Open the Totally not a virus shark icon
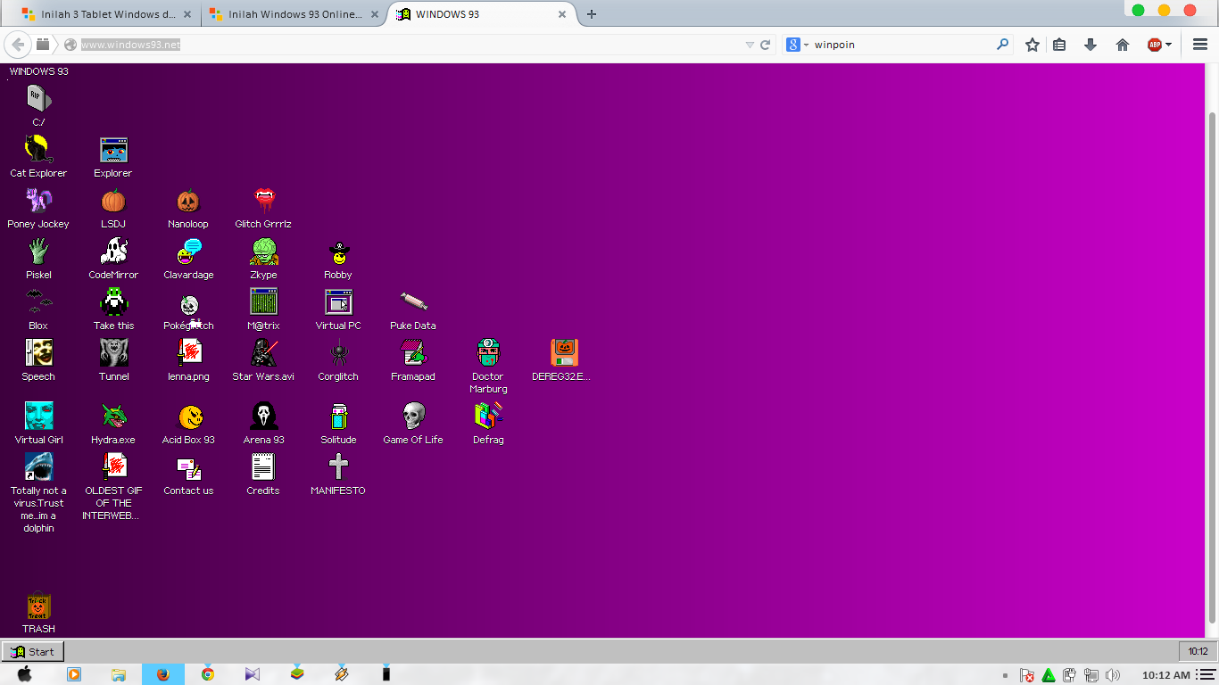The height and width of the screenshot is (685, 1219). [x=38, y=466]
